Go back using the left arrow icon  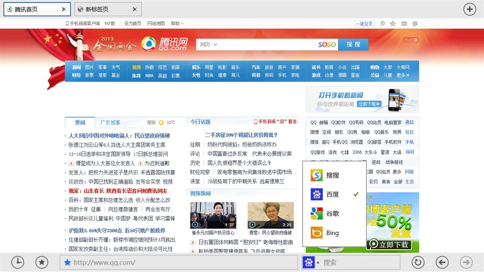(x=442, y=262)
